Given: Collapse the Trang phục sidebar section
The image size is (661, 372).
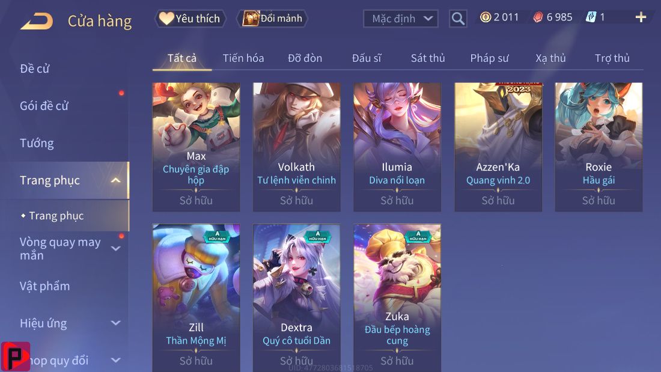Looking at the screenshot, I should click(115, 180).
